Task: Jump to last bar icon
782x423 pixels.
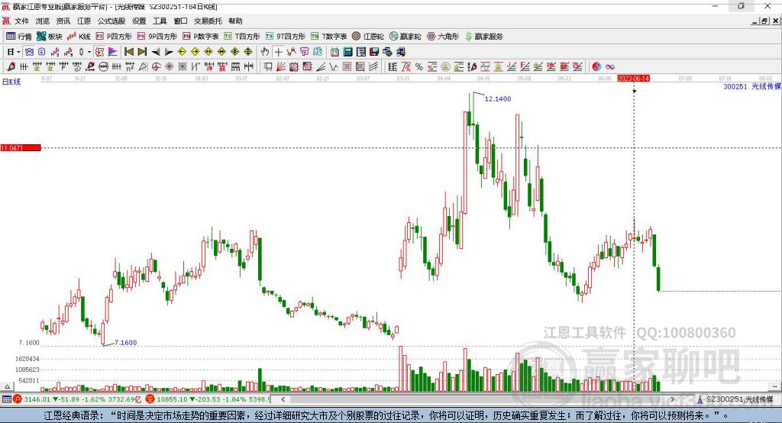Action: tap(142, 52)
